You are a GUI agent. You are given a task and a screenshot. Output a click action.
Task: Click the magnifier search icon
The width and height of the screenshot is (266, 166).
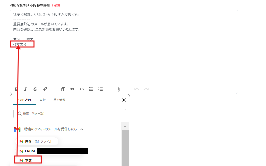pyautogui.click(x=20, y=114)
